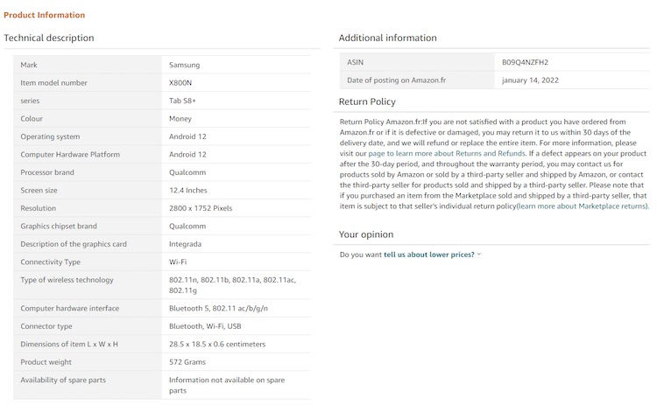657x412 pixels.
Task: Click the 12.4 Inches screen size value
Action: (187, 190)
